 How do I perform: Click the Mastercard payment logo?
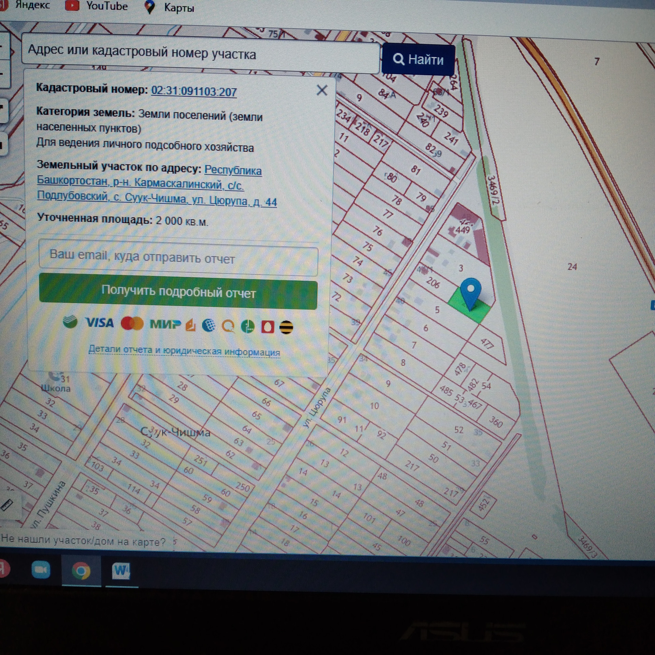(x=132, y=323)
